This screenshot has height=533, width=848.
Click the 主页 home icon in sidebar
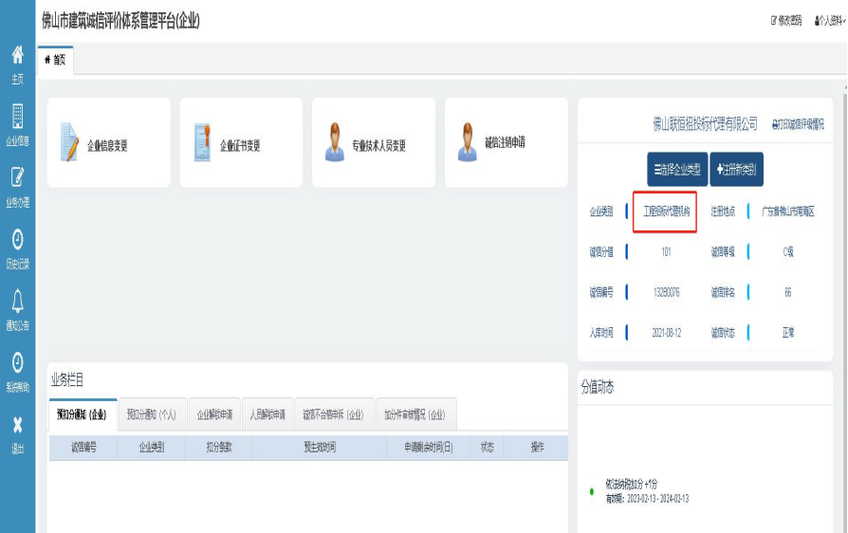point(17,63)
